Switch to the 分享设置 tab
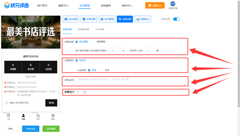This screenshot has height=136, width=240. 100,29
